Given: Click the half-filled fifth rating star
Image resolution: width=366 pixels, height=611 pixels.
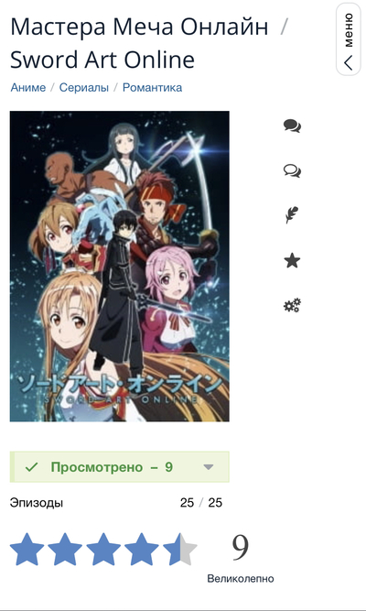Looking at the screenshot, I should tap(180, 549).
